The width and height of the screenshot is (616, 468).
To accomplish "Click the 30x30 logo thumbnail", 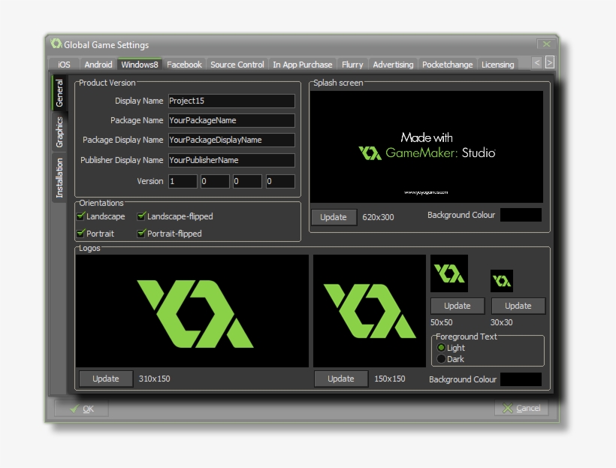I will 502,281.
